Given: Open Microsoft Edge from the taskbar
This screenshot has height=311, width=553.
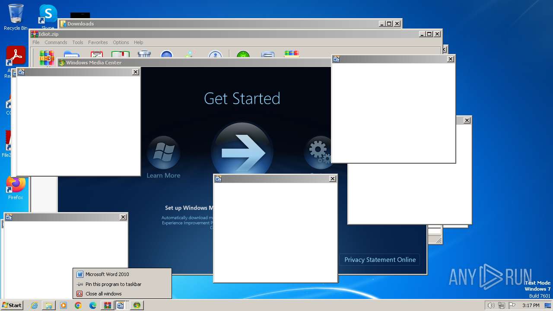Looking at the screenshot, I should 93,305.
